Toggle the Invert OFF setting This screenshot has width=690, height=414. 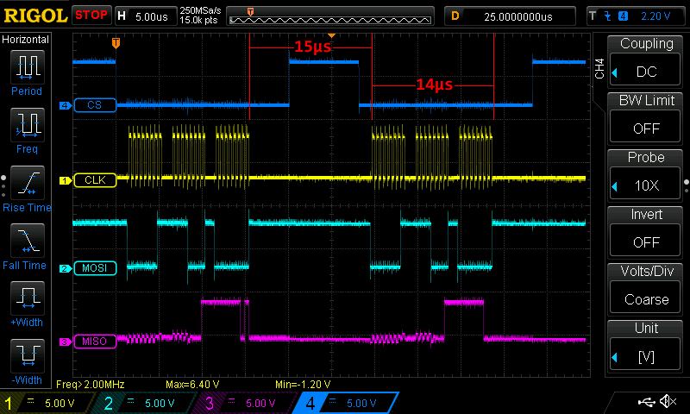tap(645, 231)
